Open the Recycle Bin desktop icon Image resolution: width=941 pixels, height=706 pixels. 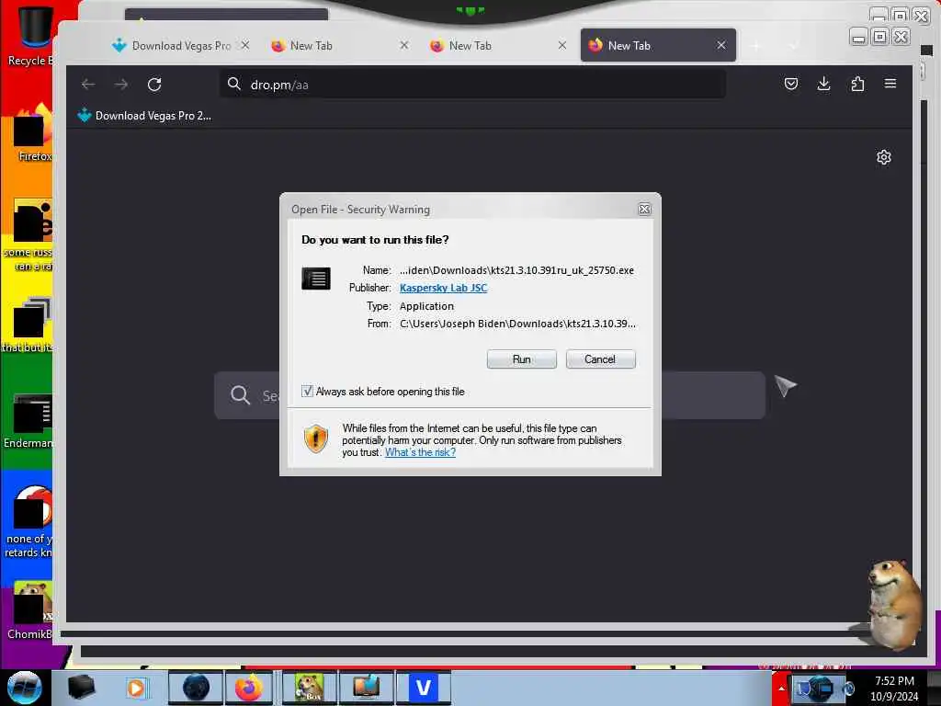pos(30,36)
